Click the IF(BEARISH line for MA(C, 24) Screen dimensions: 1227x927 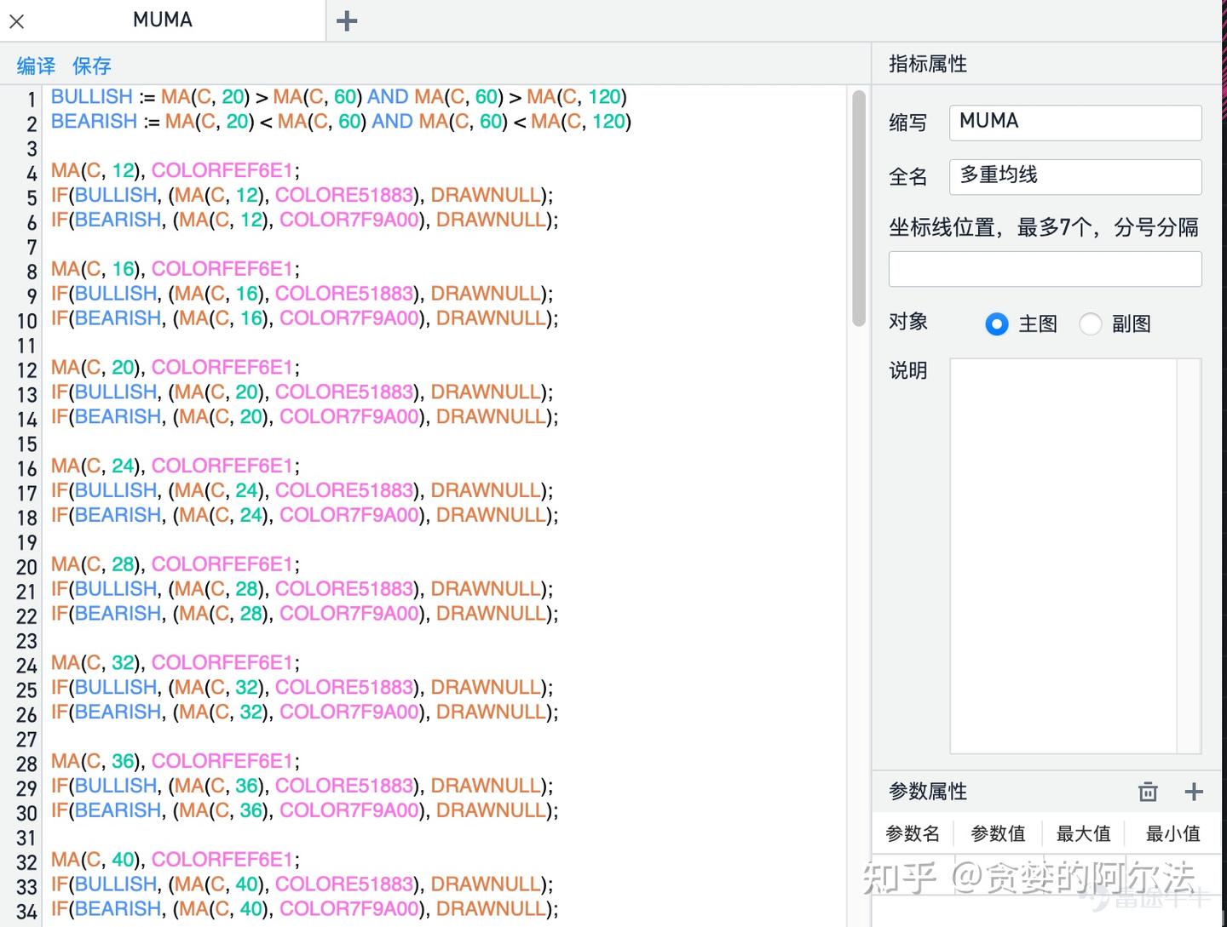click(304, 517)
